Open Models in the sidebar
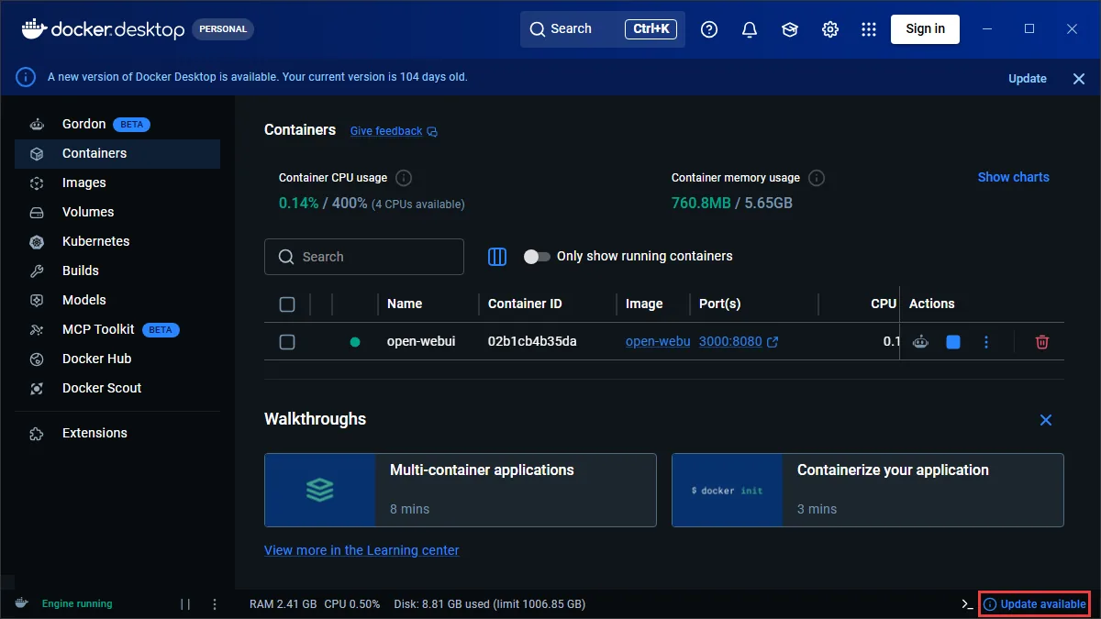The height and width of the screenshot is (619, 1101). pyautogui.click(x=117, y=300)
